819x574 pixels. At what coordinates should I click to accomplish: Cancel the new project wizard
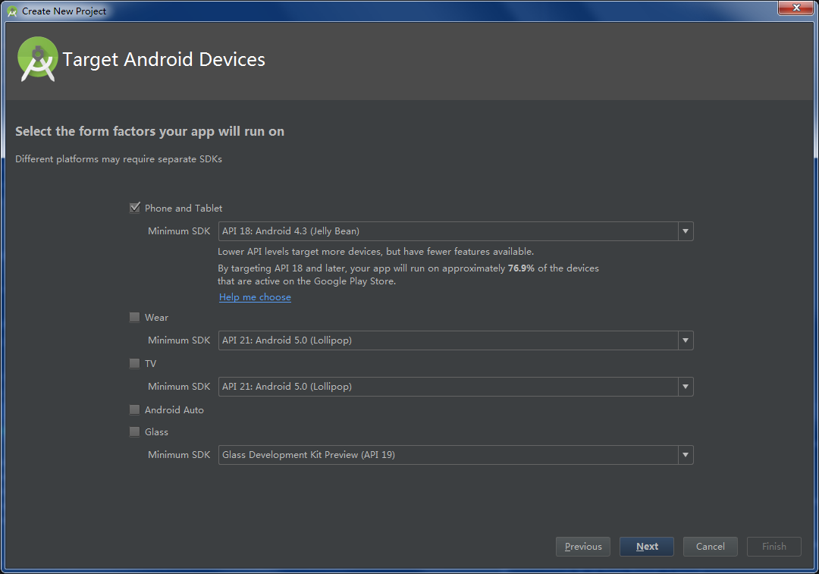coord(711,547)
